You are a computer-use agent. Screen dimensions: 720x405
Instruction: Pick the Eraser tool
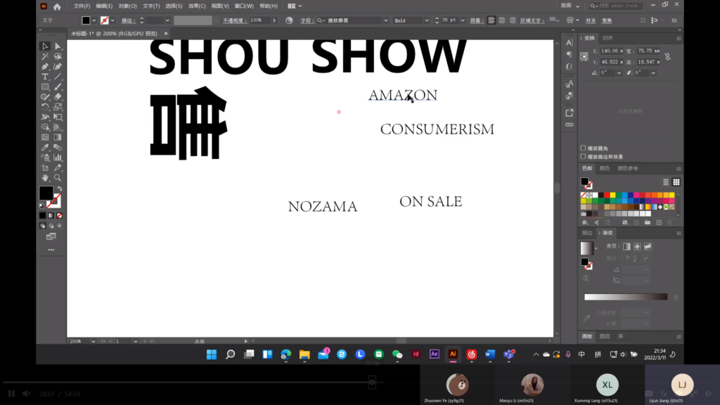pyautogui.click(x=58, y=97)
